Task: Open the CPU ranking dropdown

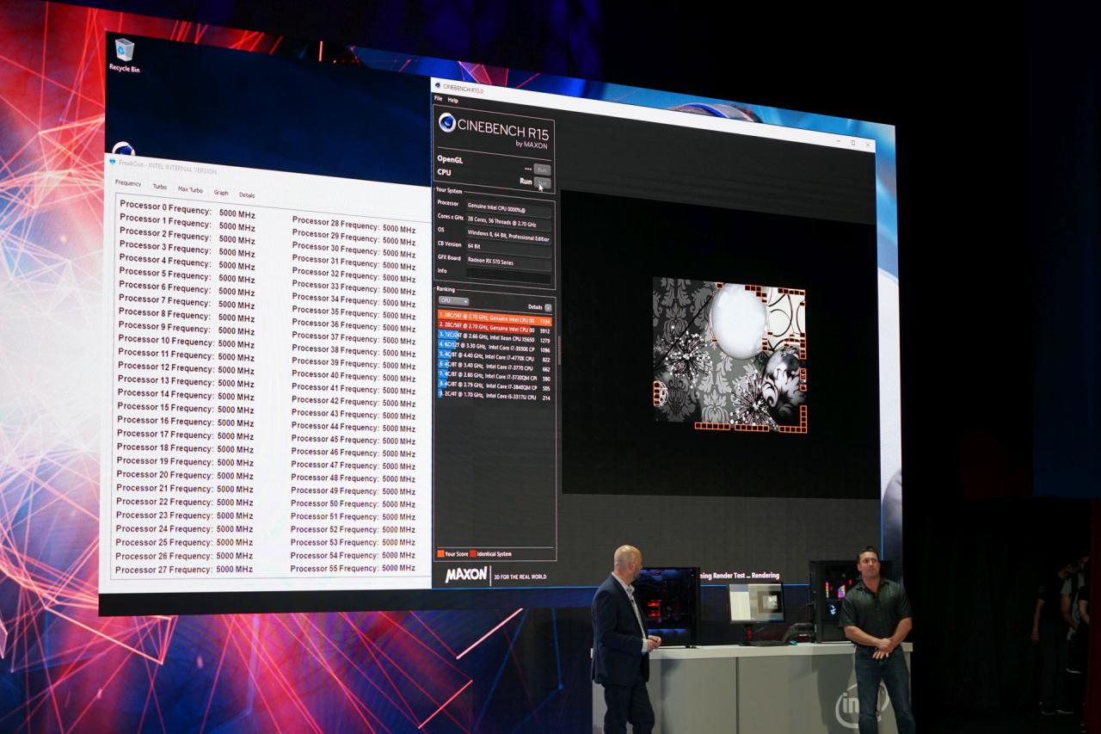Action: 453,301
